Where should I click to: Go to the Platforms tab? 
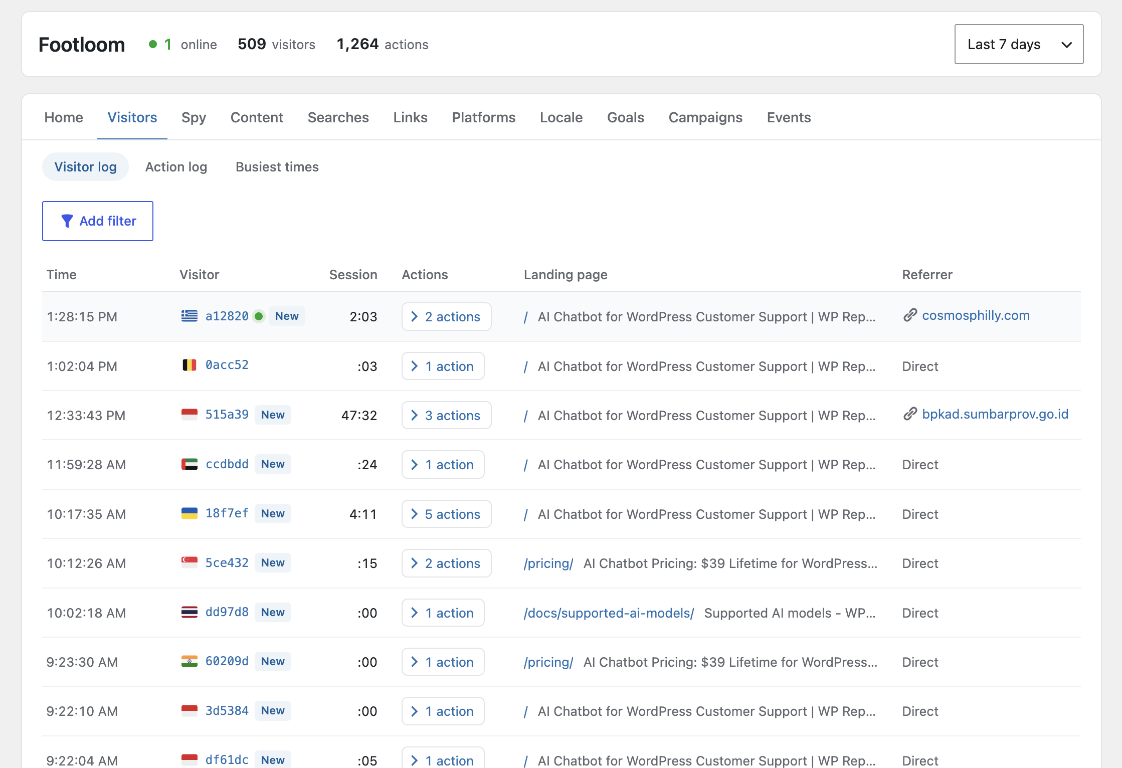pyautogui.click(x=484, y=117)
